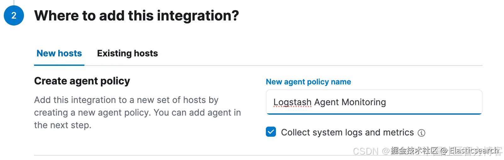Click the "Add this integration" description line
This screenshot has width=504, height=160.
[126, 100]
